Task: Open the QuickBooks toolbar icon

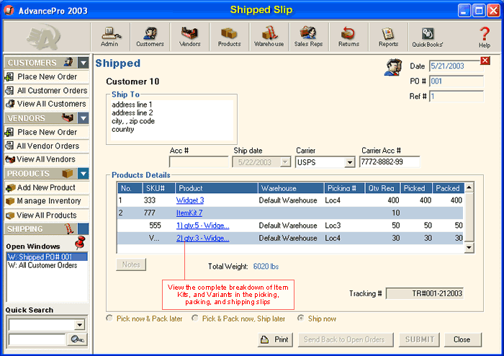Action: (428, 37)
